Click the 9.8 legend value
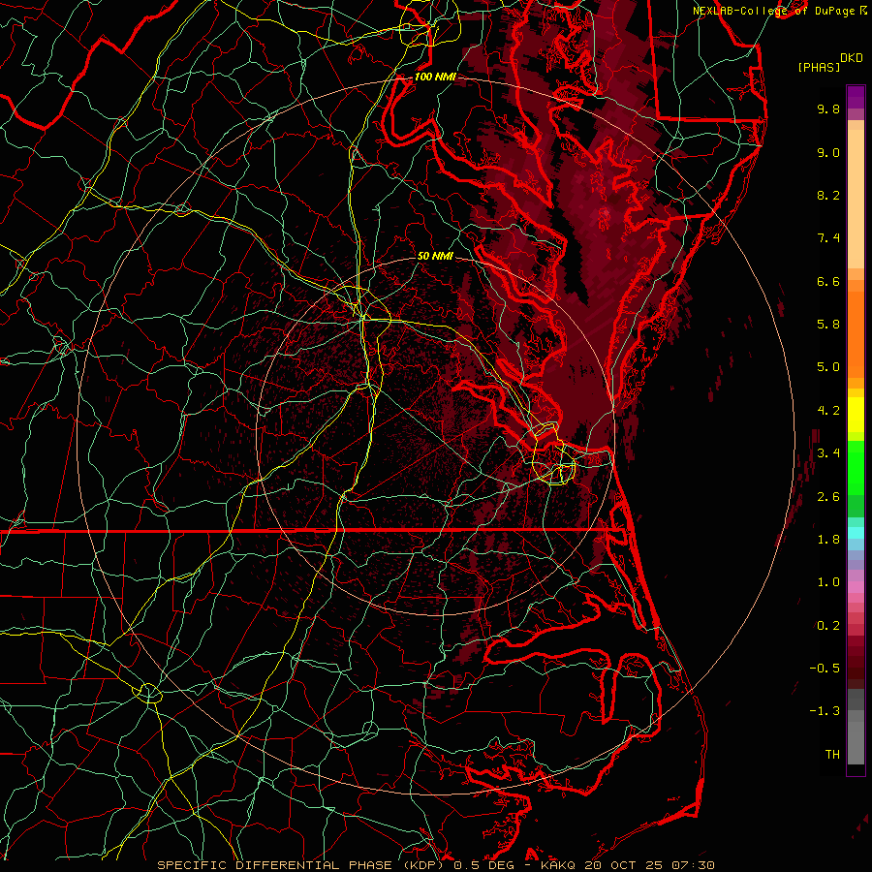 pyautogui.click(x=828, y=109)
